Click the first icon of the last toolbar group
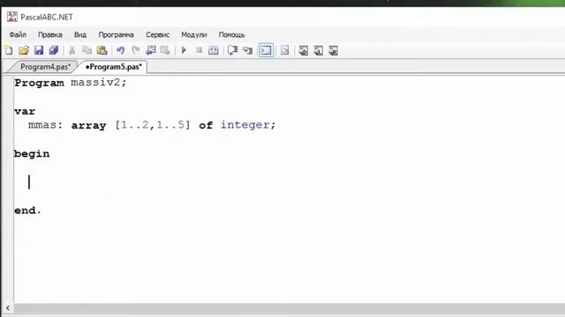This screenshot has height=317, width=565. click(x=304, y=50)
